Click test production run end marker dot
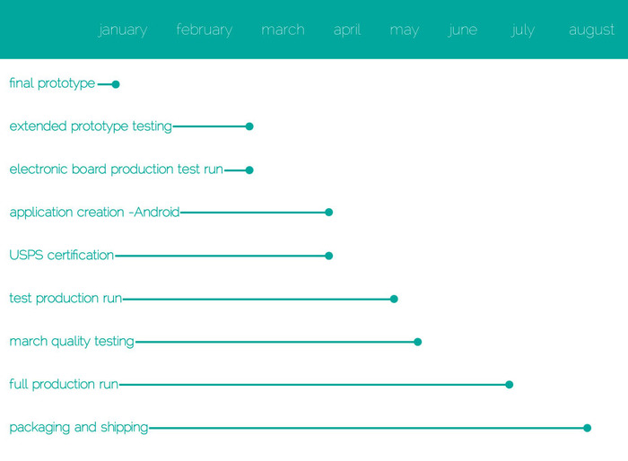 click(x=394, y=299)
